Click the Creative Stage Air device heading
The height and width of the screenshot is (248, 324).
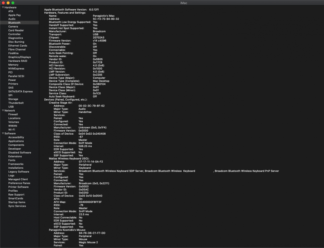(x=61, y=103)
